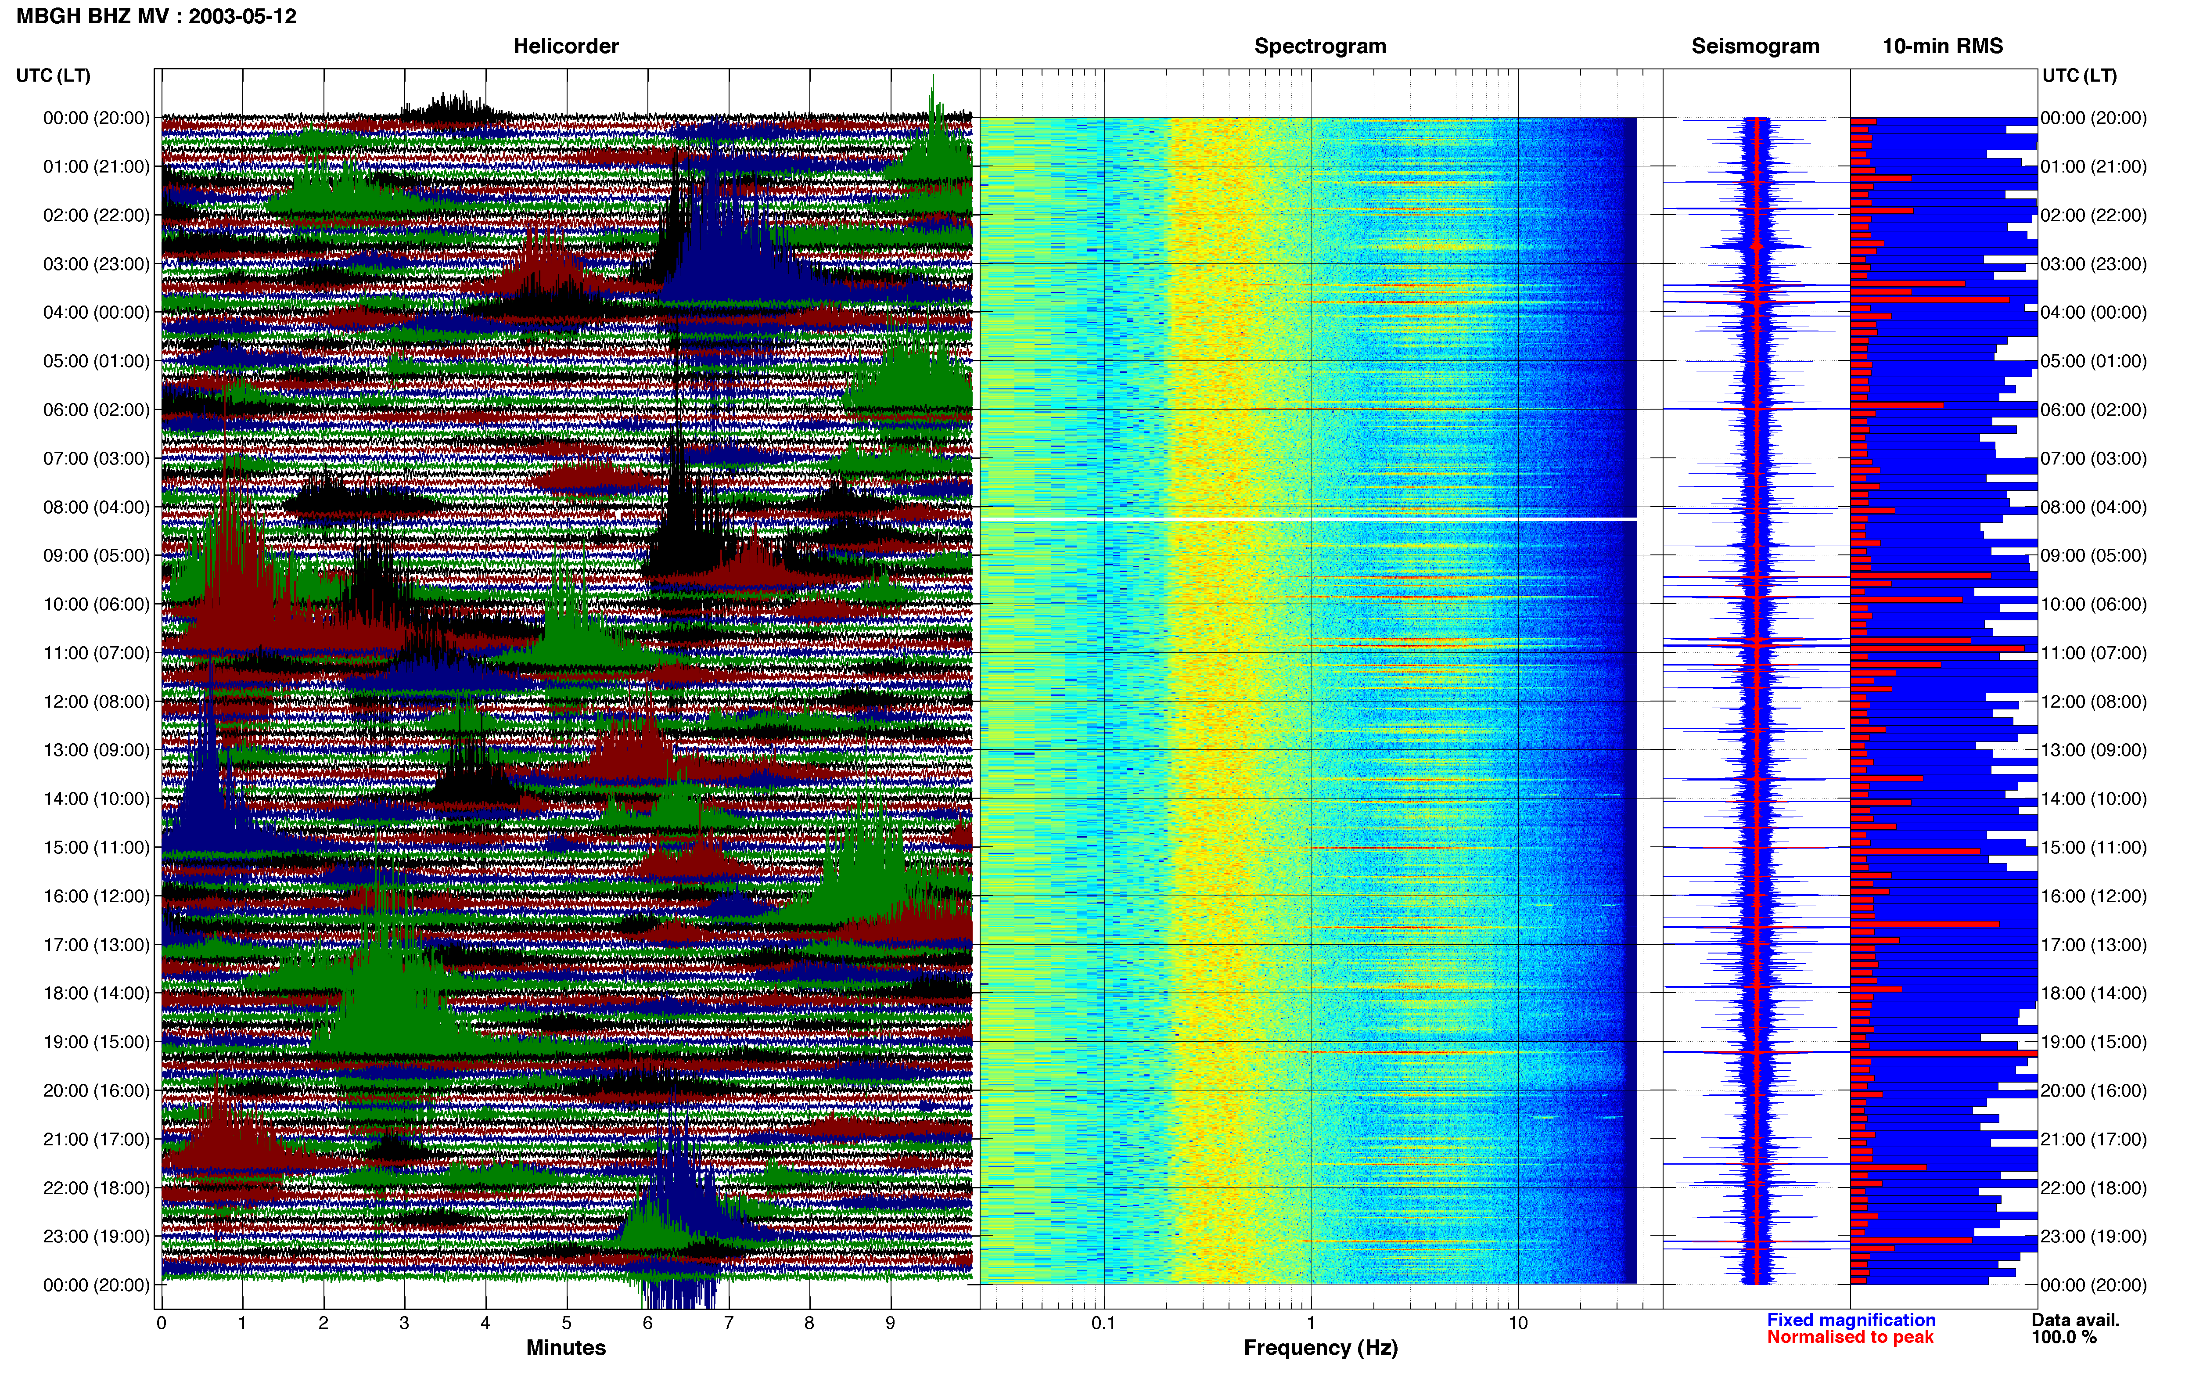Click the left '11:00 (07:00)' time label

96,654
